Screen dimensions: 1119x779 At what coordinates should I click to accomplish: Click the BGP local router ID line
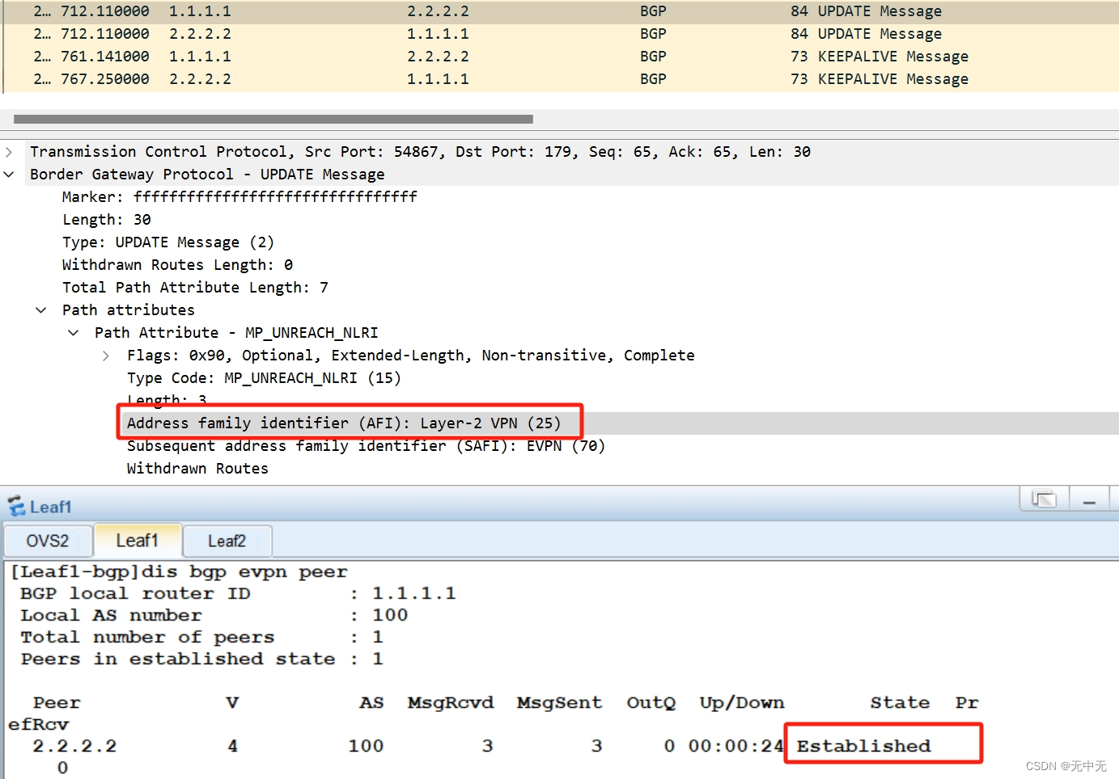[x=238, y=593]
